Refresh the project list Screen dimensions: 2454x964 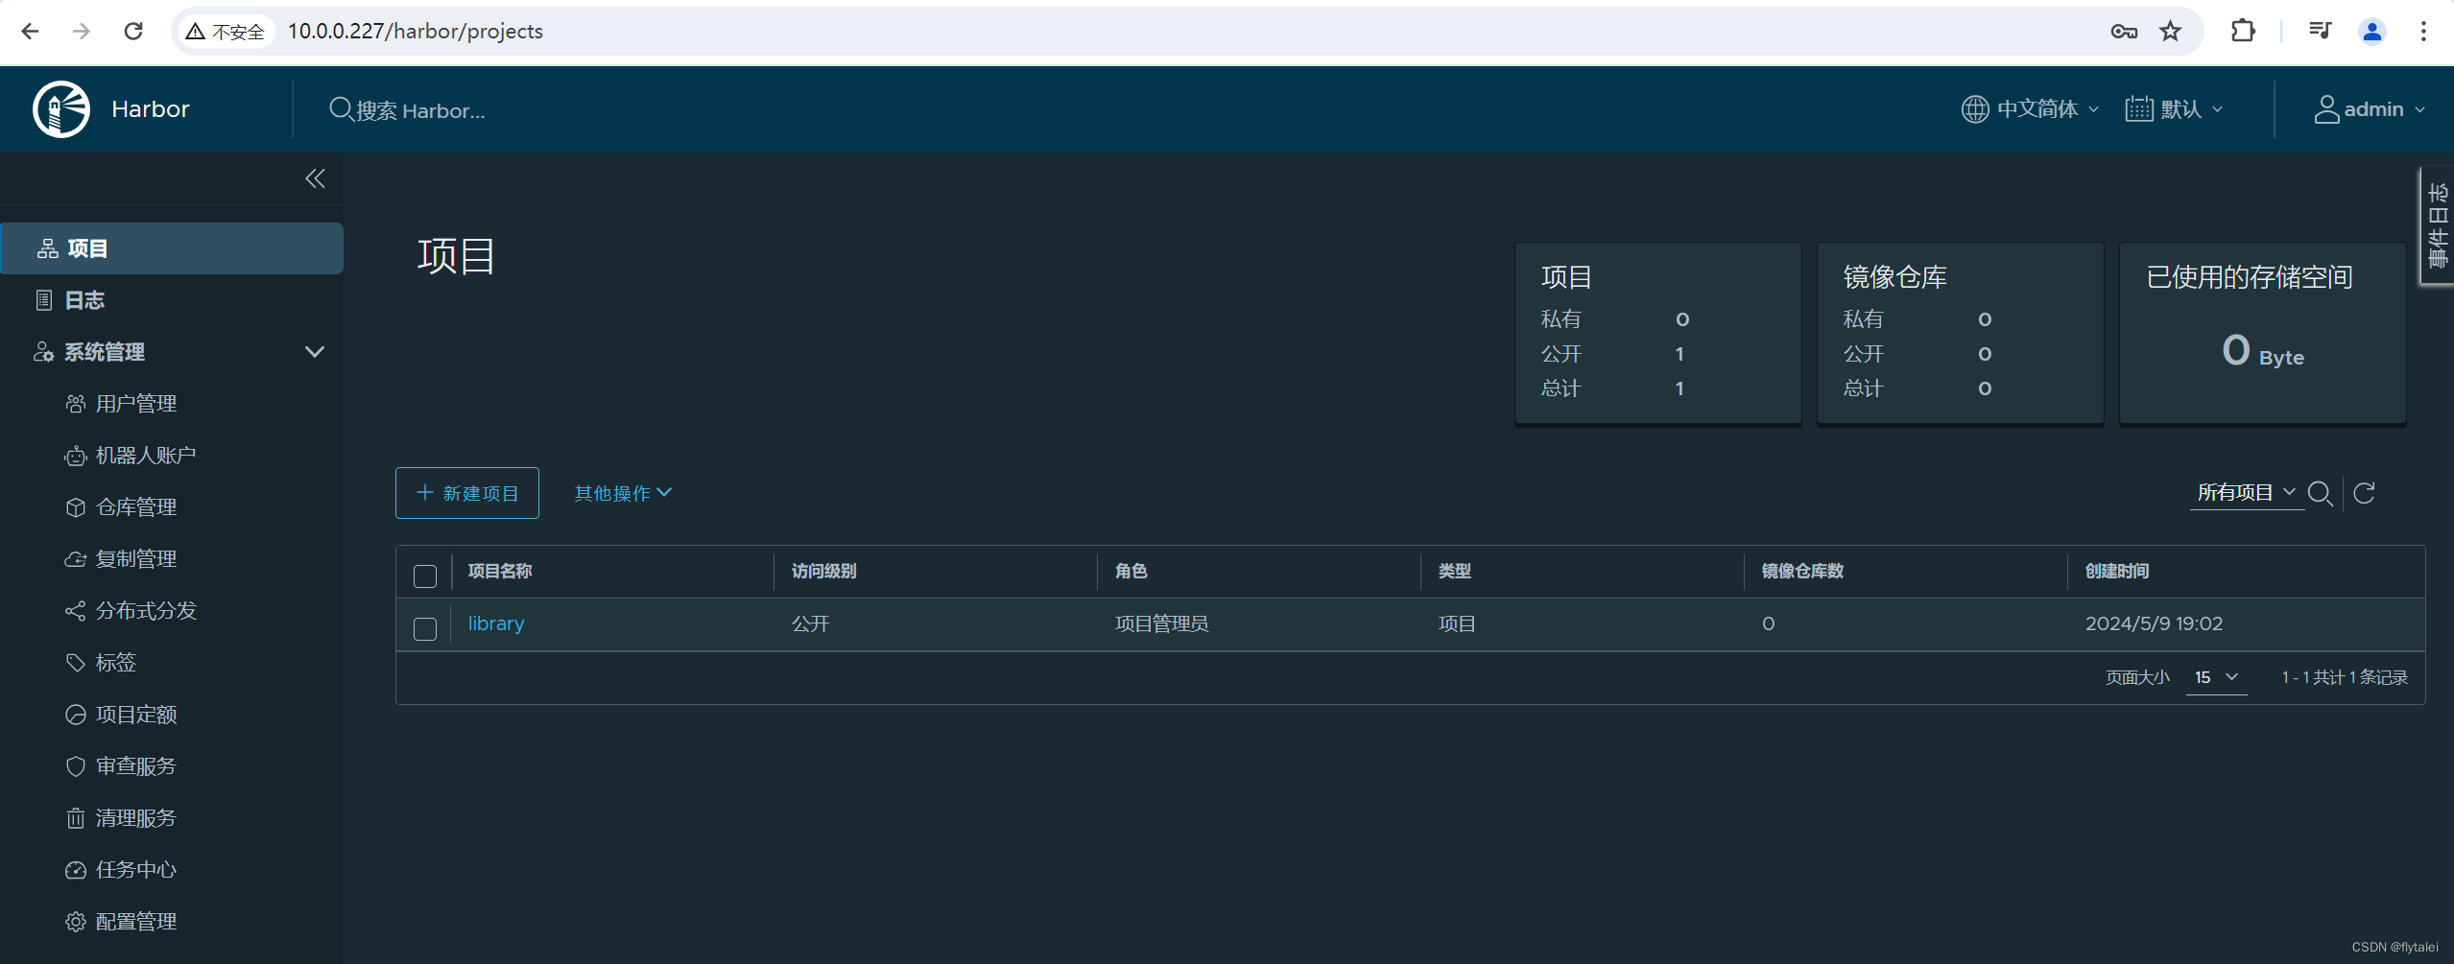click(x=2364, y=493)
